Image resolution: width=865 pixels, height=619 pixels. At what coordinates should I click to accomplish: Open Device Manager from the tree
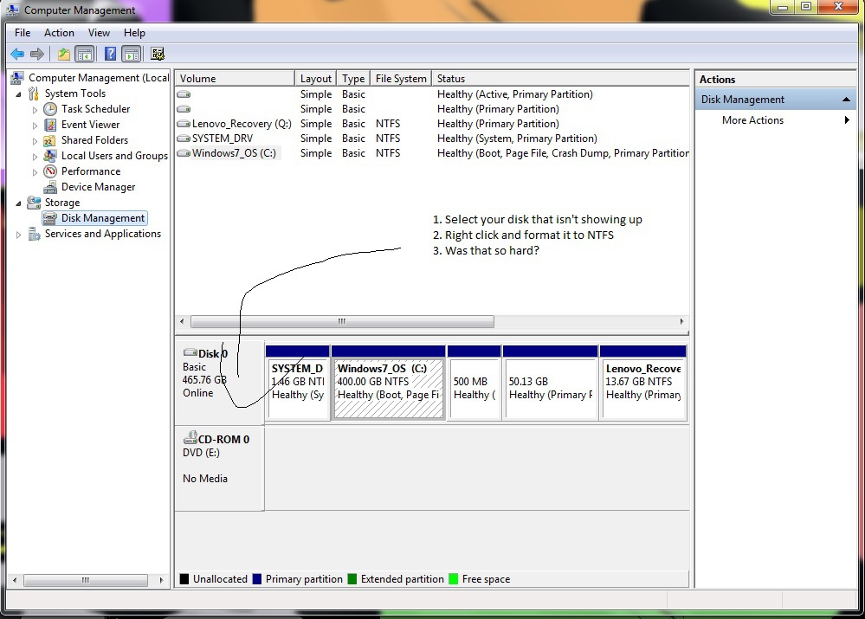tap(98, 187)
